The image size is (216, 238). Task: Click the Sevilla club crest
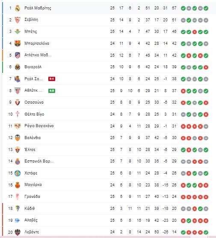[18, 20]
